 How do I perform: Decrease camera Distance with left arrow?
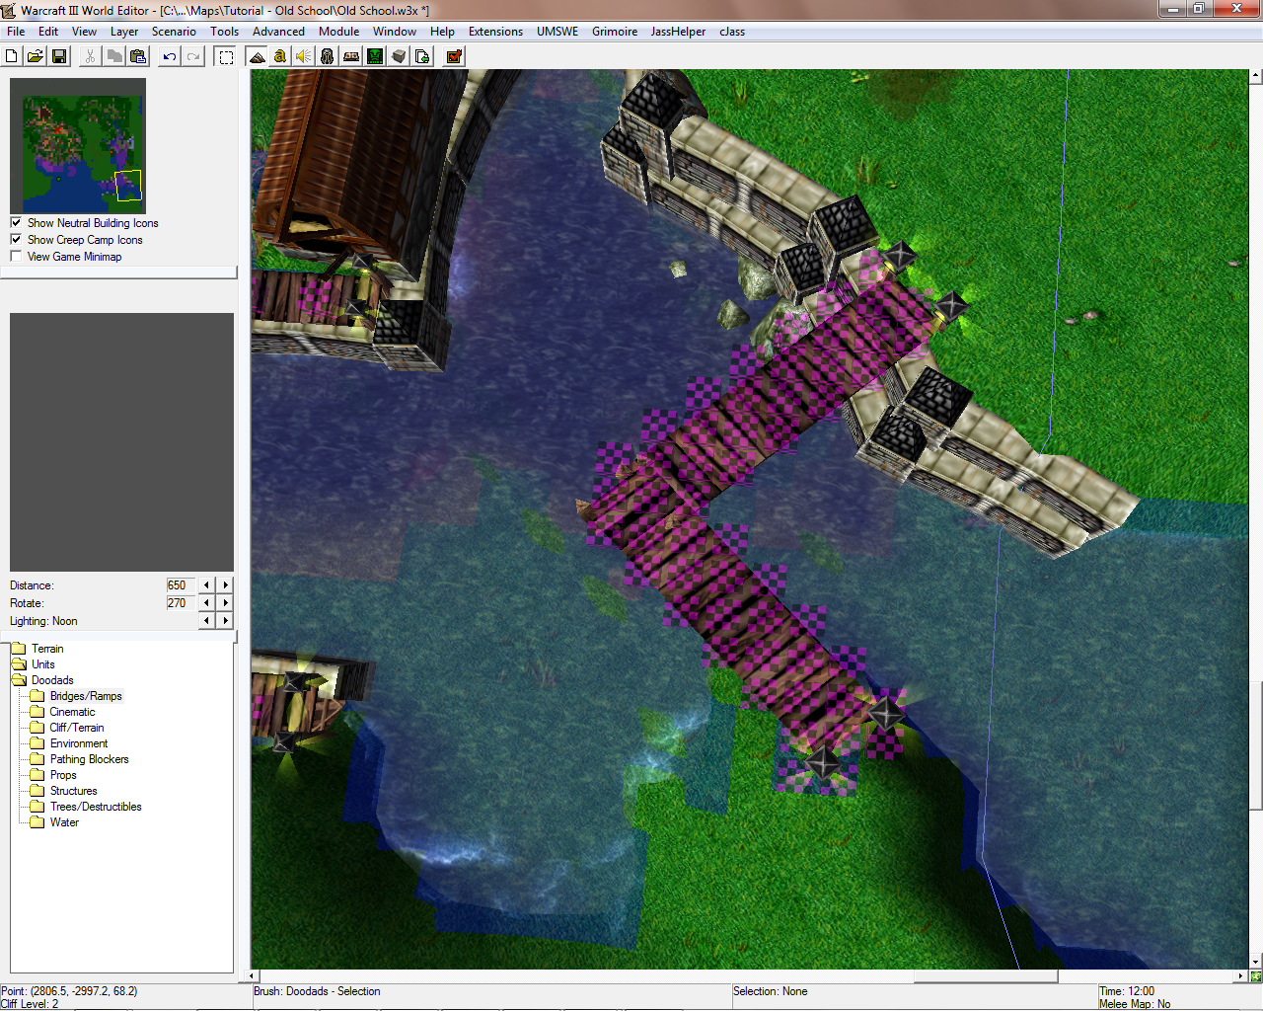(206, 585)
